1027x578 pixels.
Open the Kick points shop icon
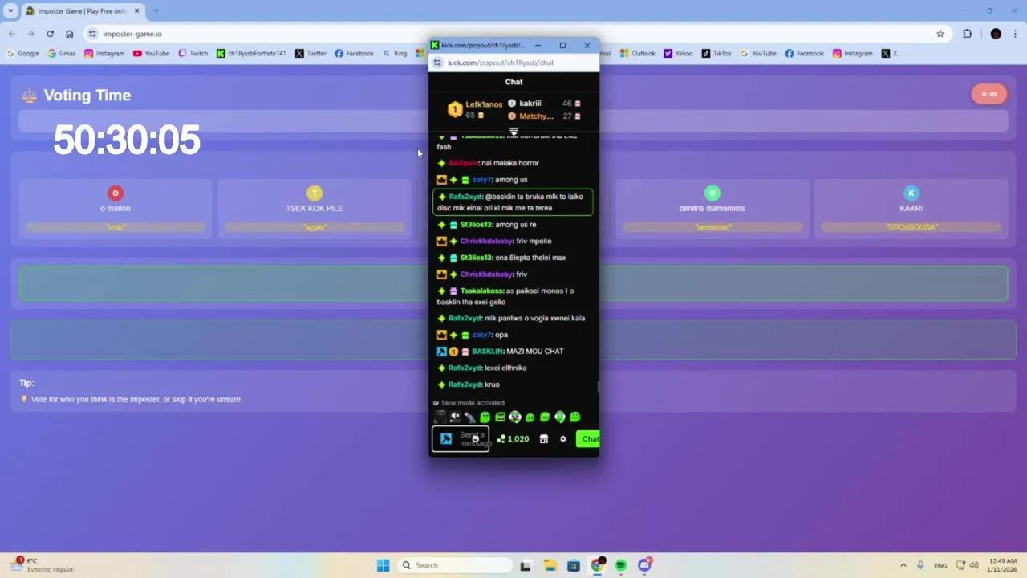543,439
